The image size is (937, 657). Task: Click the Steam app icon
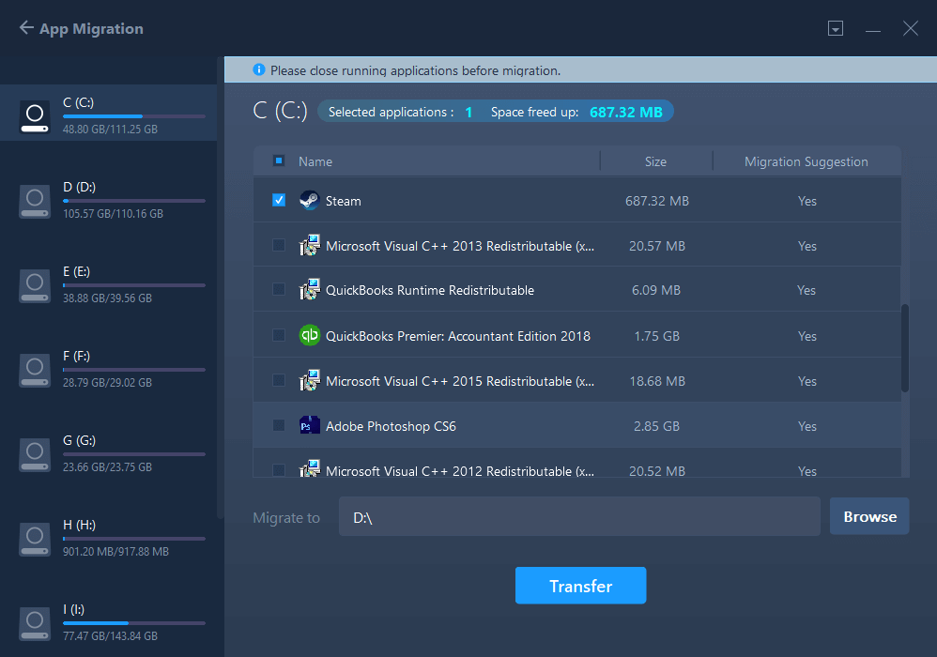(x=309, y=201)
